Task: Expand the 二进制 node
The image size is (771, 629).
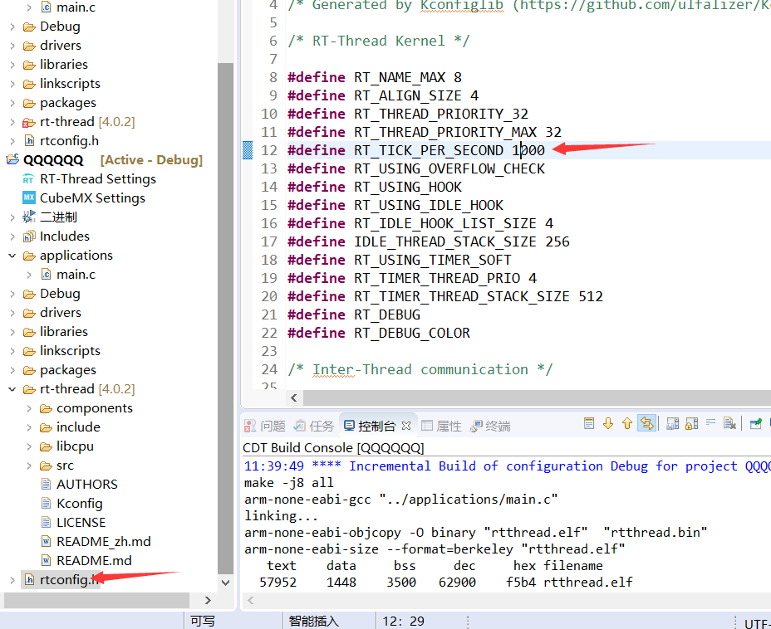Action: click(12, 217)
